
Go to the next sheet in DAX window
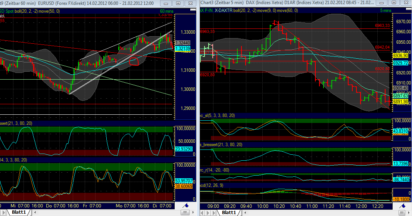point(208,213)
